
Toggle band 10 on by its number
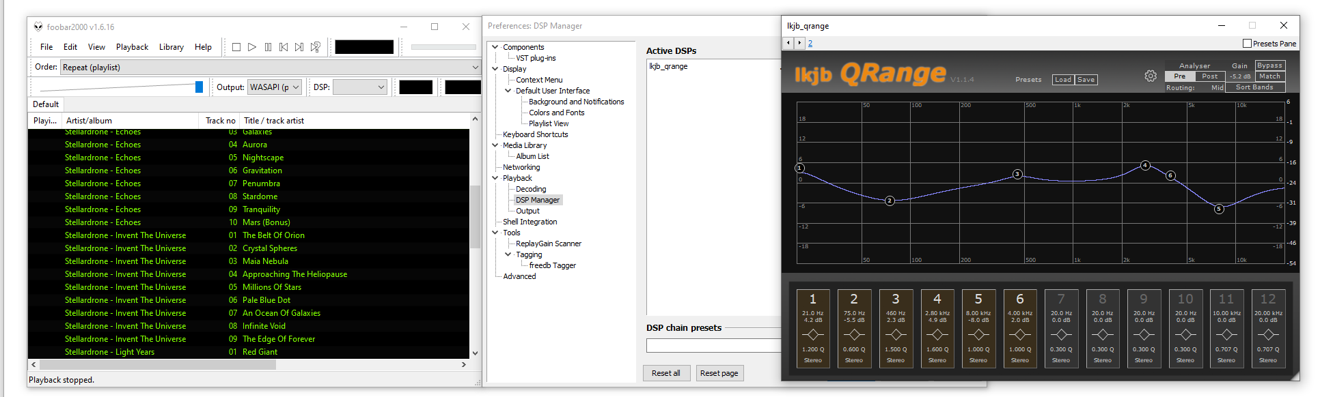pyautogui.click(x=1185, y=299)
